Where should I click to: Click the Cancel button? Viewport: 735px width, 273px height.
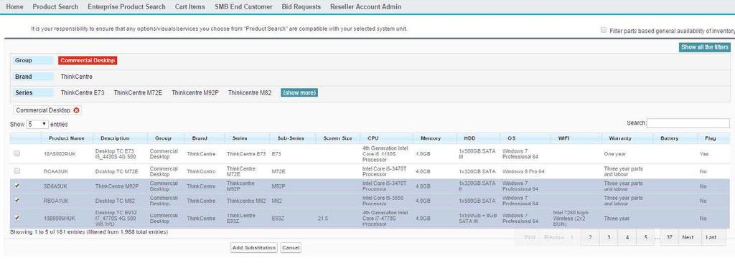point(291,247)
